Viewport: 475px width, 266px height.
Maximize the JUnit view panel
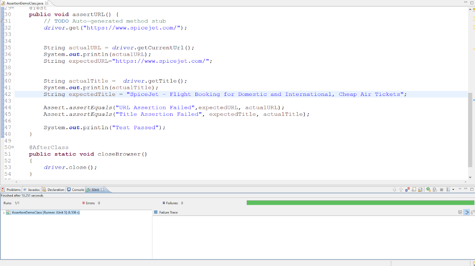pyautogui.click(x=472, y=189)
